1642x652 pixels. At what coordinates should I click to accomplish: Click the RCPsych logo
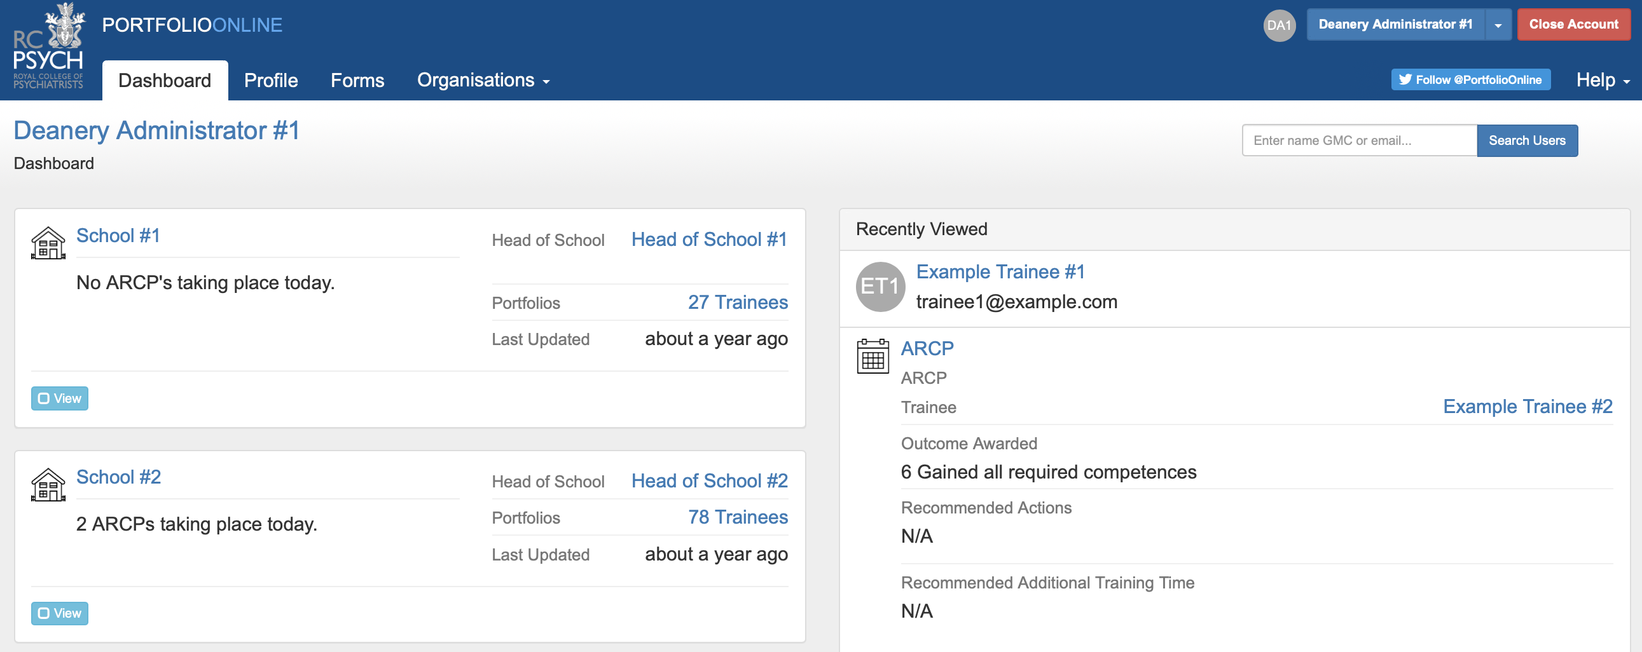48,47
